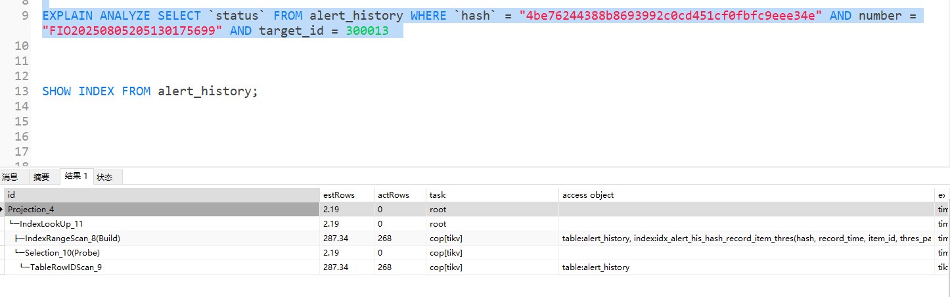Select the TableRowIDScan_9 row
Screen dimensions: 950x297
pos(66,267)
